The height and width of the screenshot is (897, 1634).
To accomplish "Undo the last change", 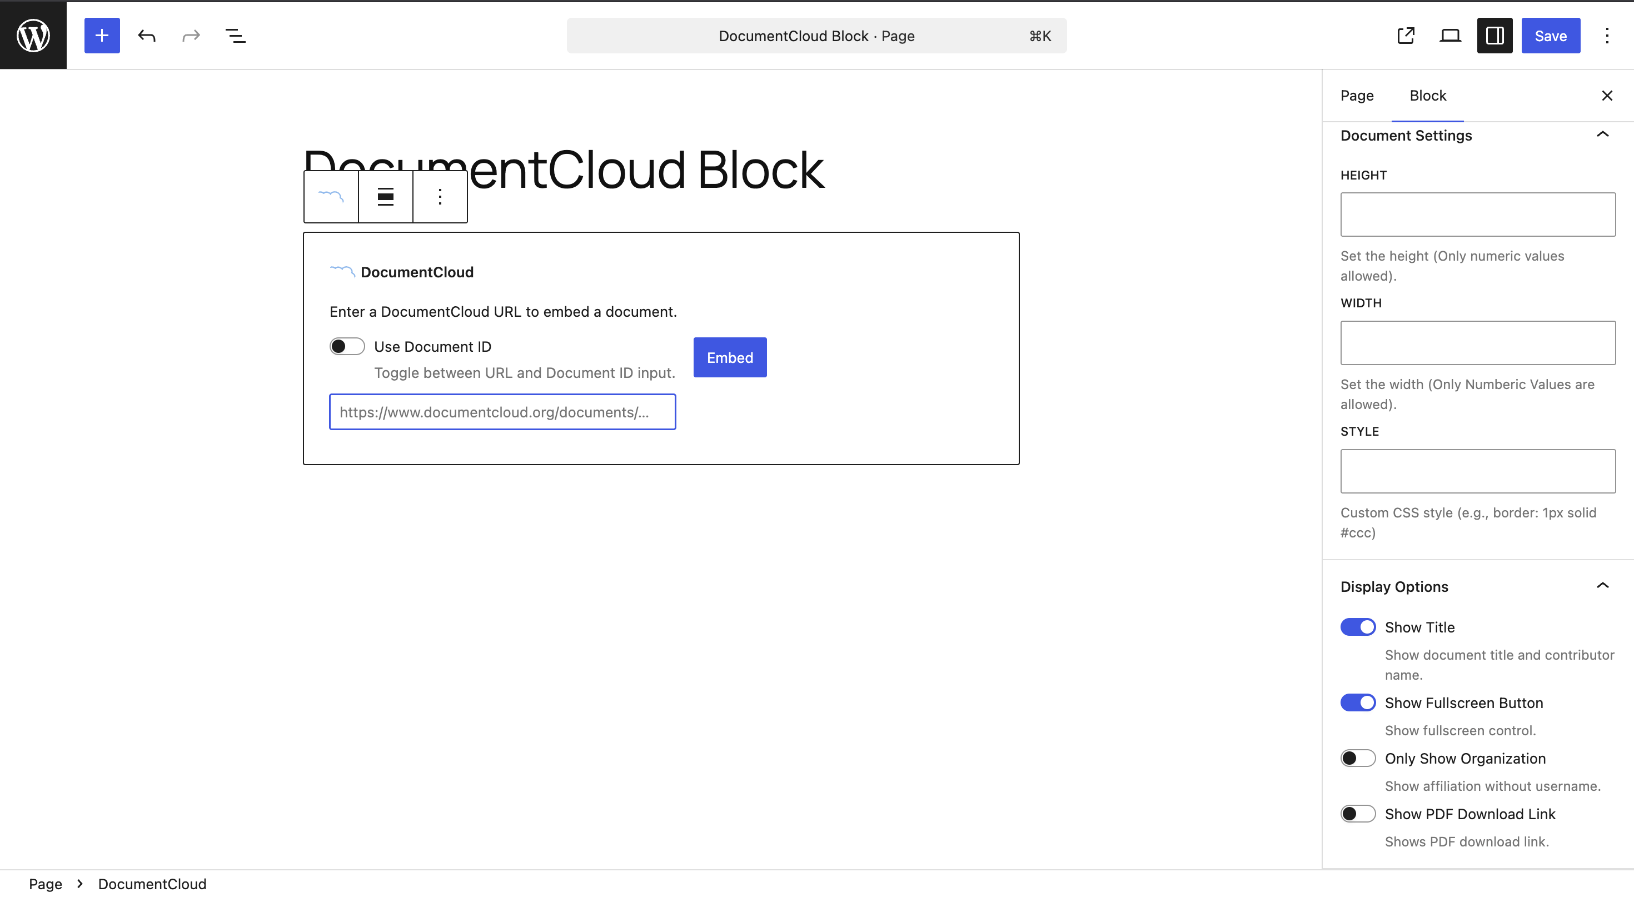I will [x=147, y=36].
